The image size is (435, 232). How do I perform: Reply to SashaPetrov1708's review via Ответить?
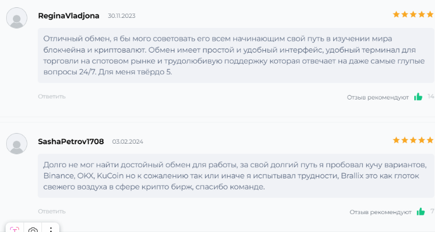(x=52, y=211)
